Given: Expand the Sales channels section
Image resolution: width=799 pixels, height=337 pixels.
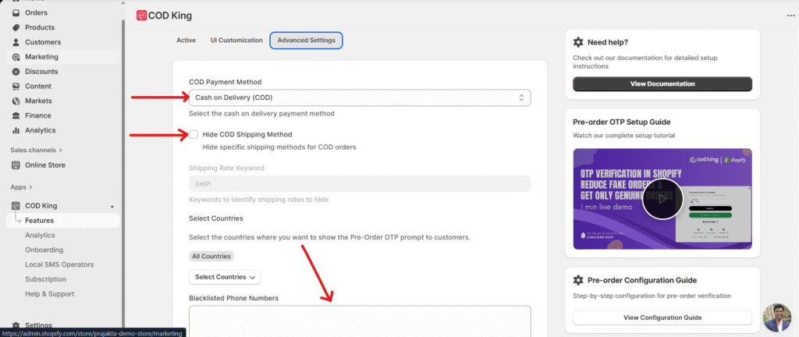Looking at the screenshot, I should 37,150.
